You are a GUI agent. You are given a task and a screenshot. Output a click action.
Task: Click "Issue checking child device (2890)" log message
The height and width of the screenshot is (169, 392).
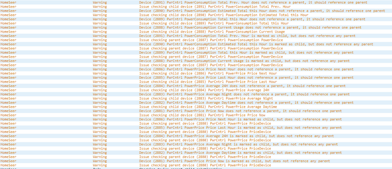pos(224,15)
